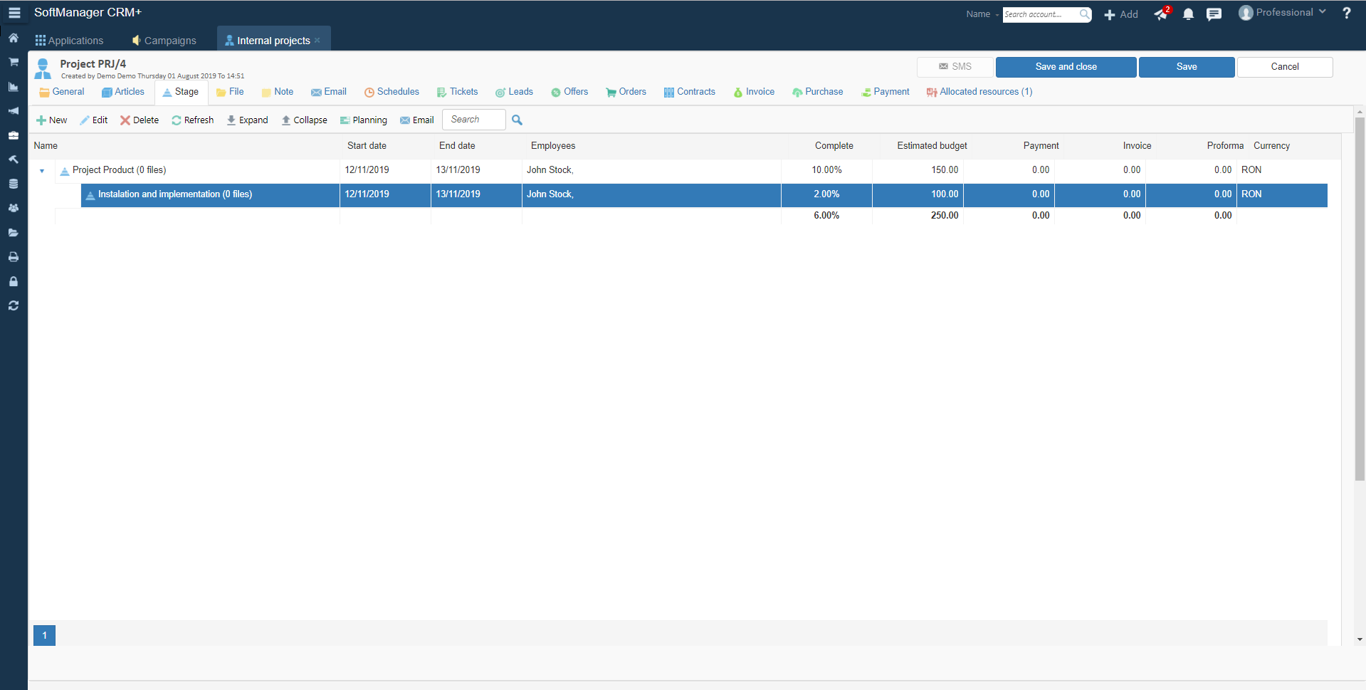
Task: Switch to the Contracts tab
Action: [689, 92]
